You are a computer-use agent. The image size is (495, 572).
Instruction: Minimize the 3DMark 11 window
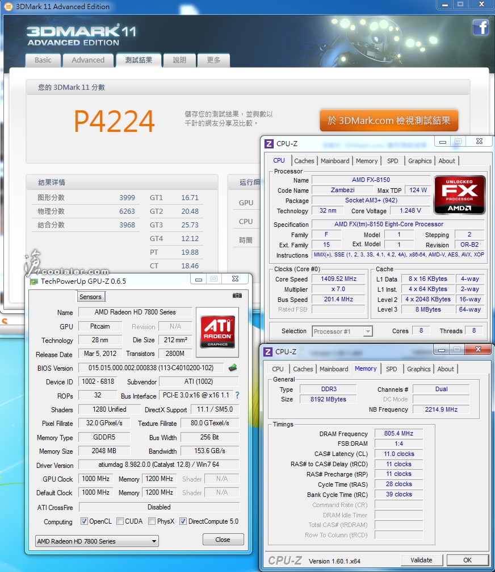coord(445,5)
